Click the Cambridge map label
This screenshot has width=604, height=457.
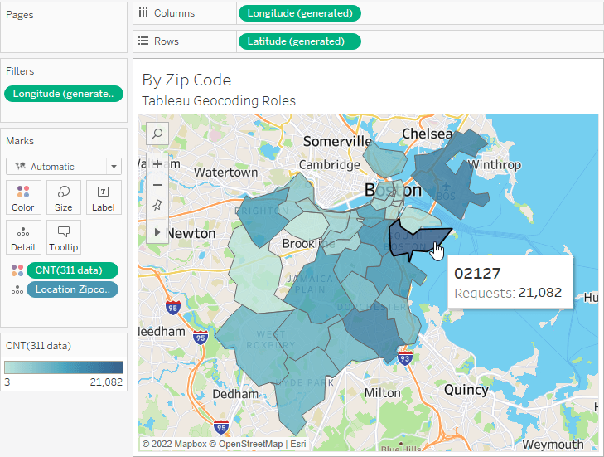[x=330, y=165]
